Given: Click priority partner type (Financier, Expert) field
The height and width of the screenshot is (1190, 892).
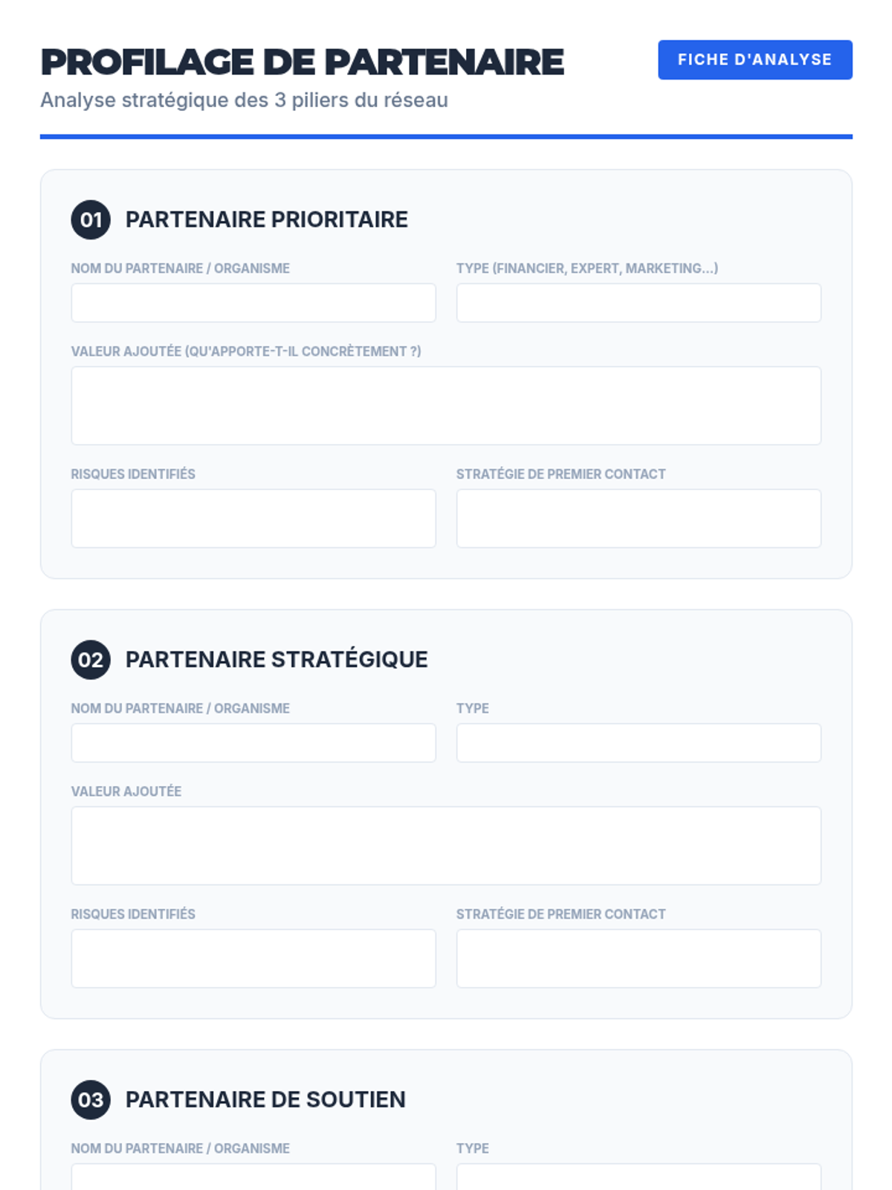Looking at the screenshot, I should pyautogui.click(x=638, y=303).
